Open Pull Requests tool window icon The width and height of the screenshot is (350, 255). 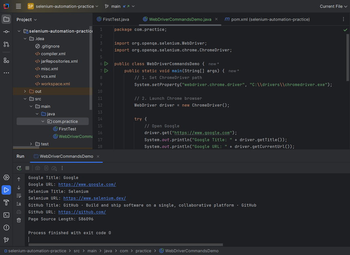point(6,44)
